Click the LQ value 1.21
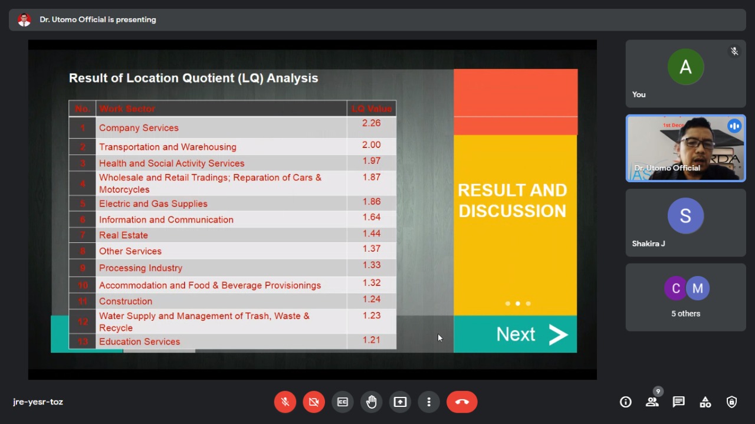Screen dimensions: 755x424 372,340
